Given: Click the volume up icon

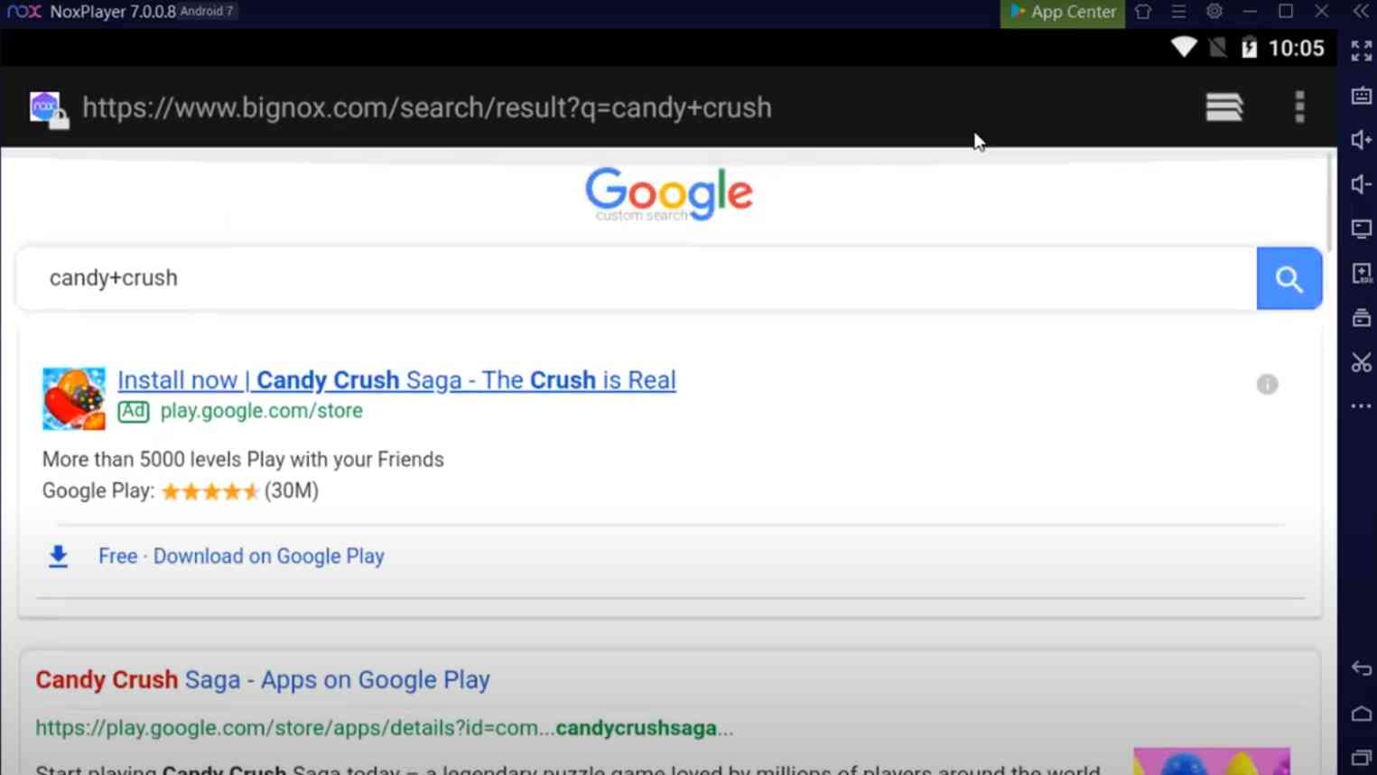Looking at the screenshot, I should (x=1361, y=140).
